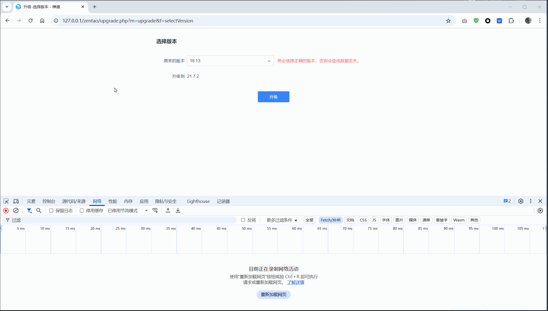548x311 pixels.
Task: Open DevTools customize three-dot menu
Action: click(531, 201)
